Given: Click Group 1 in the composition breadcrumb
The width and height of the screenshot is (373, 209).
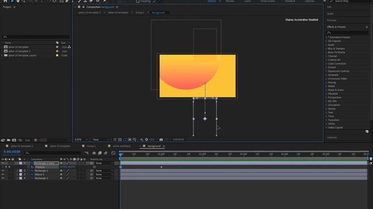Looking at the screenshot, I should [140, 13].
